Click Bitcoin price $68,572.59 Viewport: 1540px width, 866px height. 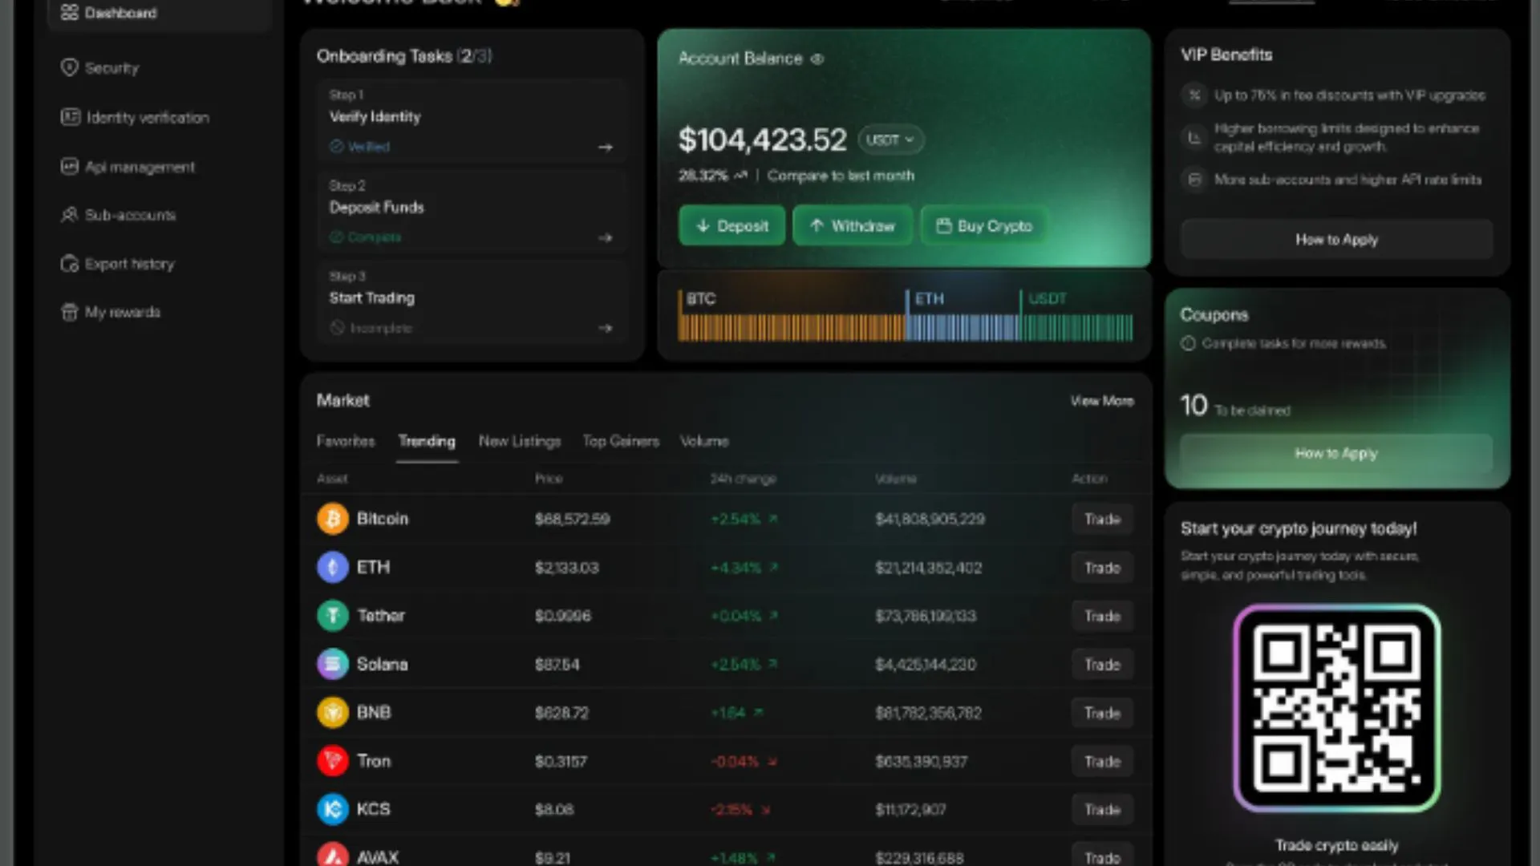[x=572, y=519]
